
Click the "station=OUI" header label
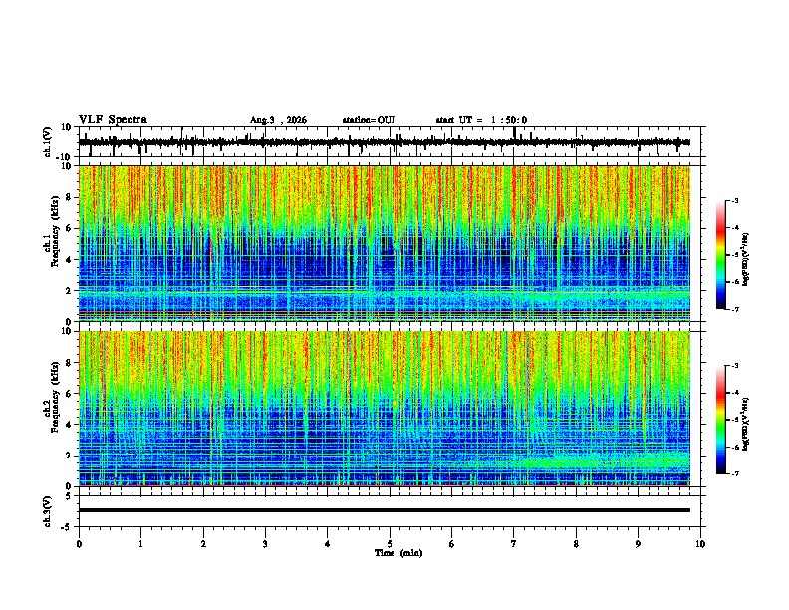pyautogui.click(x=369, y=120)
